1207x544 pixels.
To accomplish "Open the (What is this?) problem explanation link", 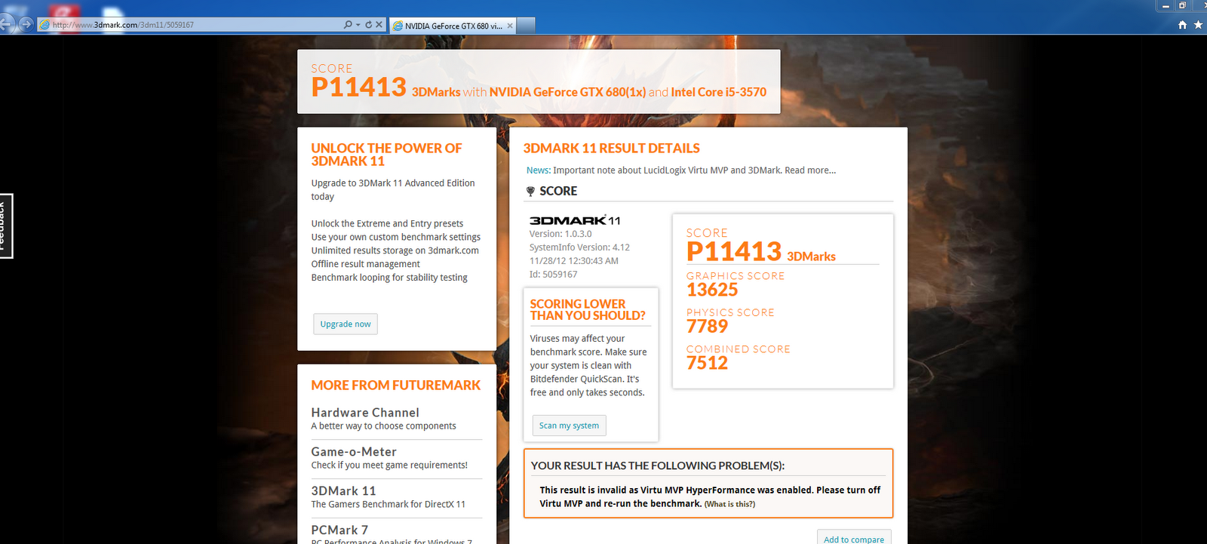I will pos(729,504).
